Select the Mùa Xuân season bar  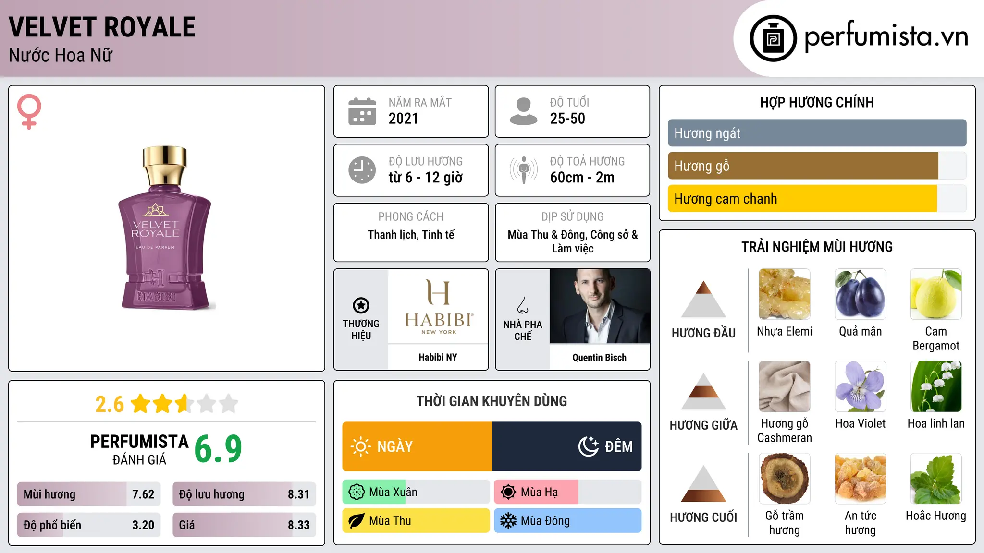click(416, 492)
